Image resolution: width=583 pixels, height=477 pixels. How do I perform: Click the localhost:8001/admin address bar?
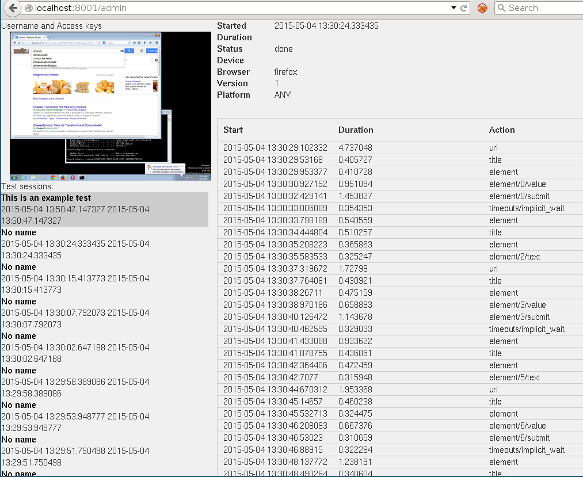230,8
